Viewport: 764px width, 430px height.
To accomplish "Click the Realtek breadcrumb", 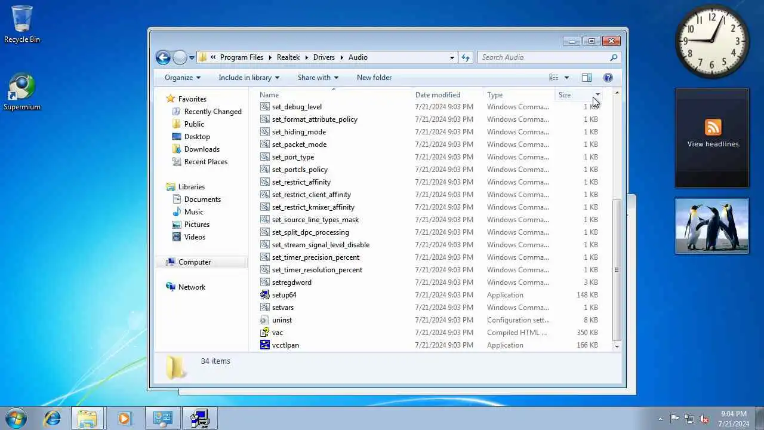I will coord(288,57).
